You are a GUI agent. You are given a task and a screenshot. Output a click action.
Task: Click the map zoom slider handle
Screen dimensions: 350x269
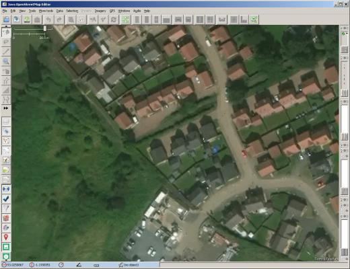click(45, 28)
